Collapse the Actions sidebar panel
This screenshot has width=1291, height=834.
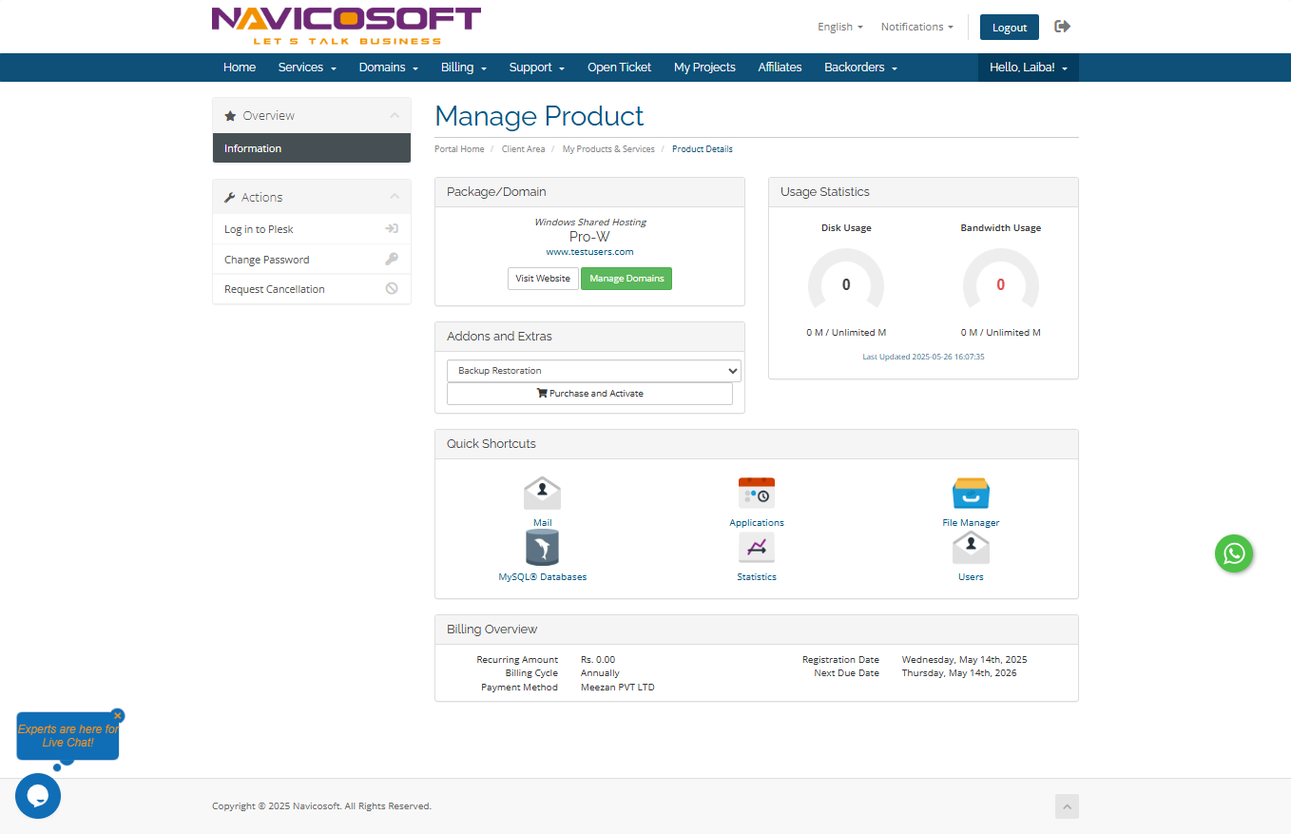(x=395, y=198)
